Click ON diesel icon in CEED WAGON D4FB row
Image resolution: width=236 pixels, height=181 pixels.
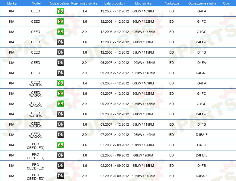(x=60, y=124)
